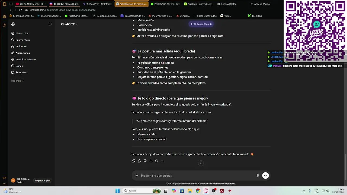
Task: Give the response a thumbs up
Action: (139, 161)
